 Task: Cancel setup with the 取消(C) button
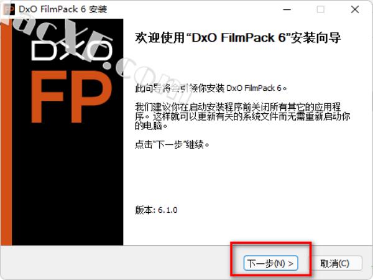pyautogui.click(x=334, y=263)
